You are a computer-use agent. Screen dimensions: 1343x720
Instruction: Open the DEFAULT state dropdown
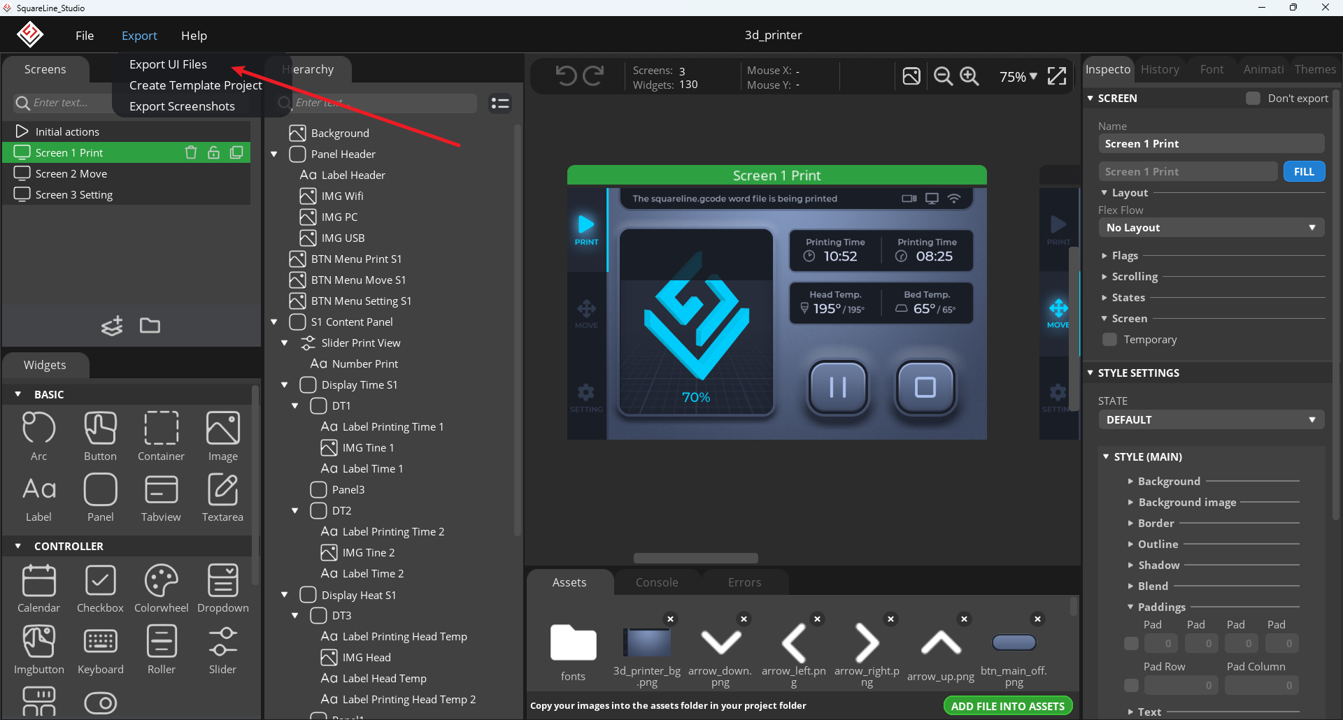(x=1211, y=420)
